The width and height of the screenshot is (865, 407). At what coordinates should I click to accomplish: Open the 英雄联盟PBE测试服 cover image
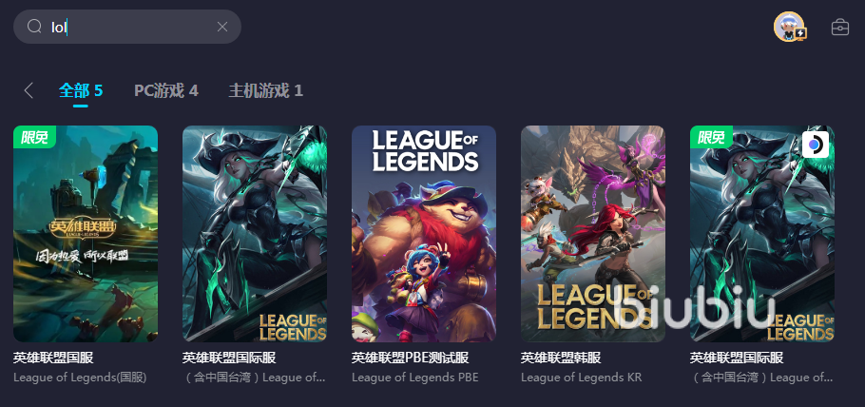[424, 234]
